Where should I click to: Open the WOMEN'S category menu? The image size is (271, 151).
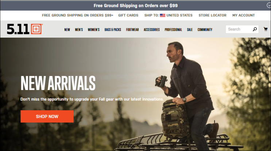tap(94, 30)
